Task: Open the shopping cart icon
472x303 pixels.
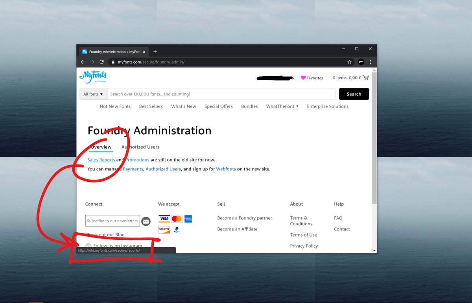Action: tap(366, 78)
